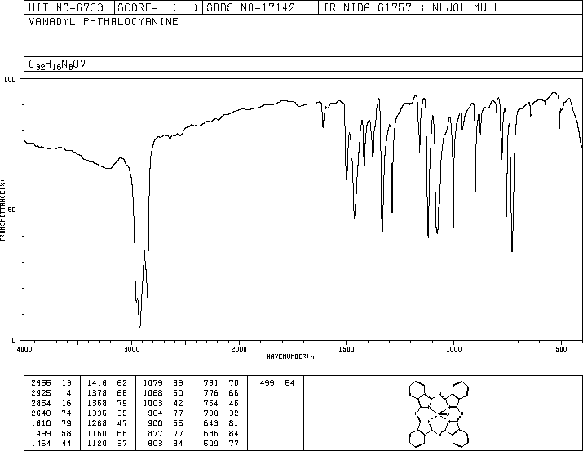Select the 1336 peak row
Viewport: 583px width, 451px height.
tap(107, 413)
